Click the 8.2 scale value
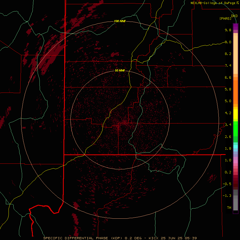 coord(228,54)
